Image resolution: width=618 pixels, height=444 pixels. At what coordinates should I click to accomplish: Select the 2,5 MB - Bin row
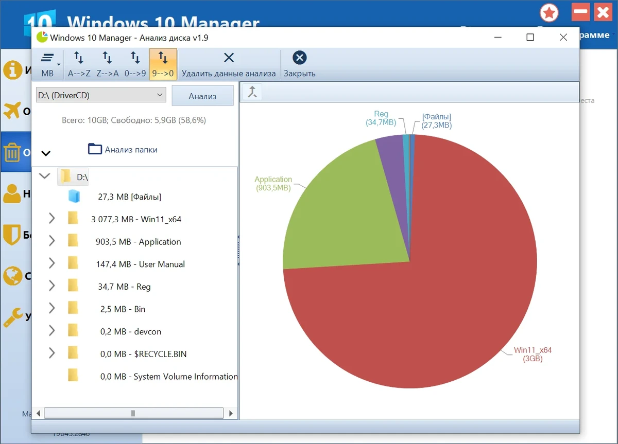coord(123,309)
